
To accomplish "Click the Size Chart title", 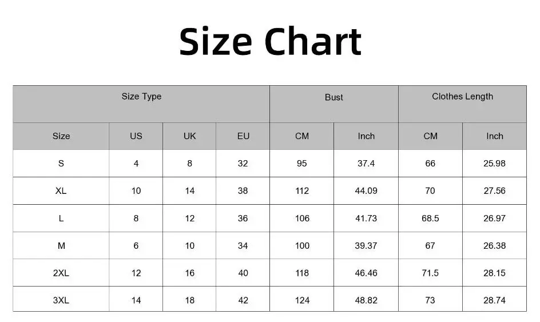I will pyautogui.click(x=271, y=42).
